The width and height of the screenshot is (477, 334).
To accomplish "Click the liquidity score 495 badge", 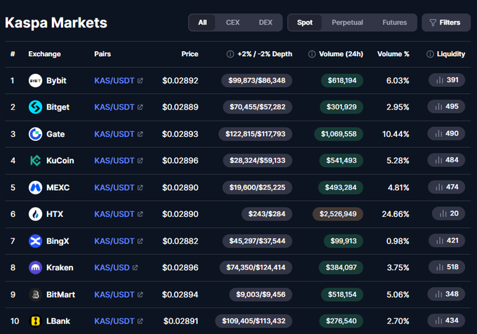I will pyautogui.click(x=446, y=107).
